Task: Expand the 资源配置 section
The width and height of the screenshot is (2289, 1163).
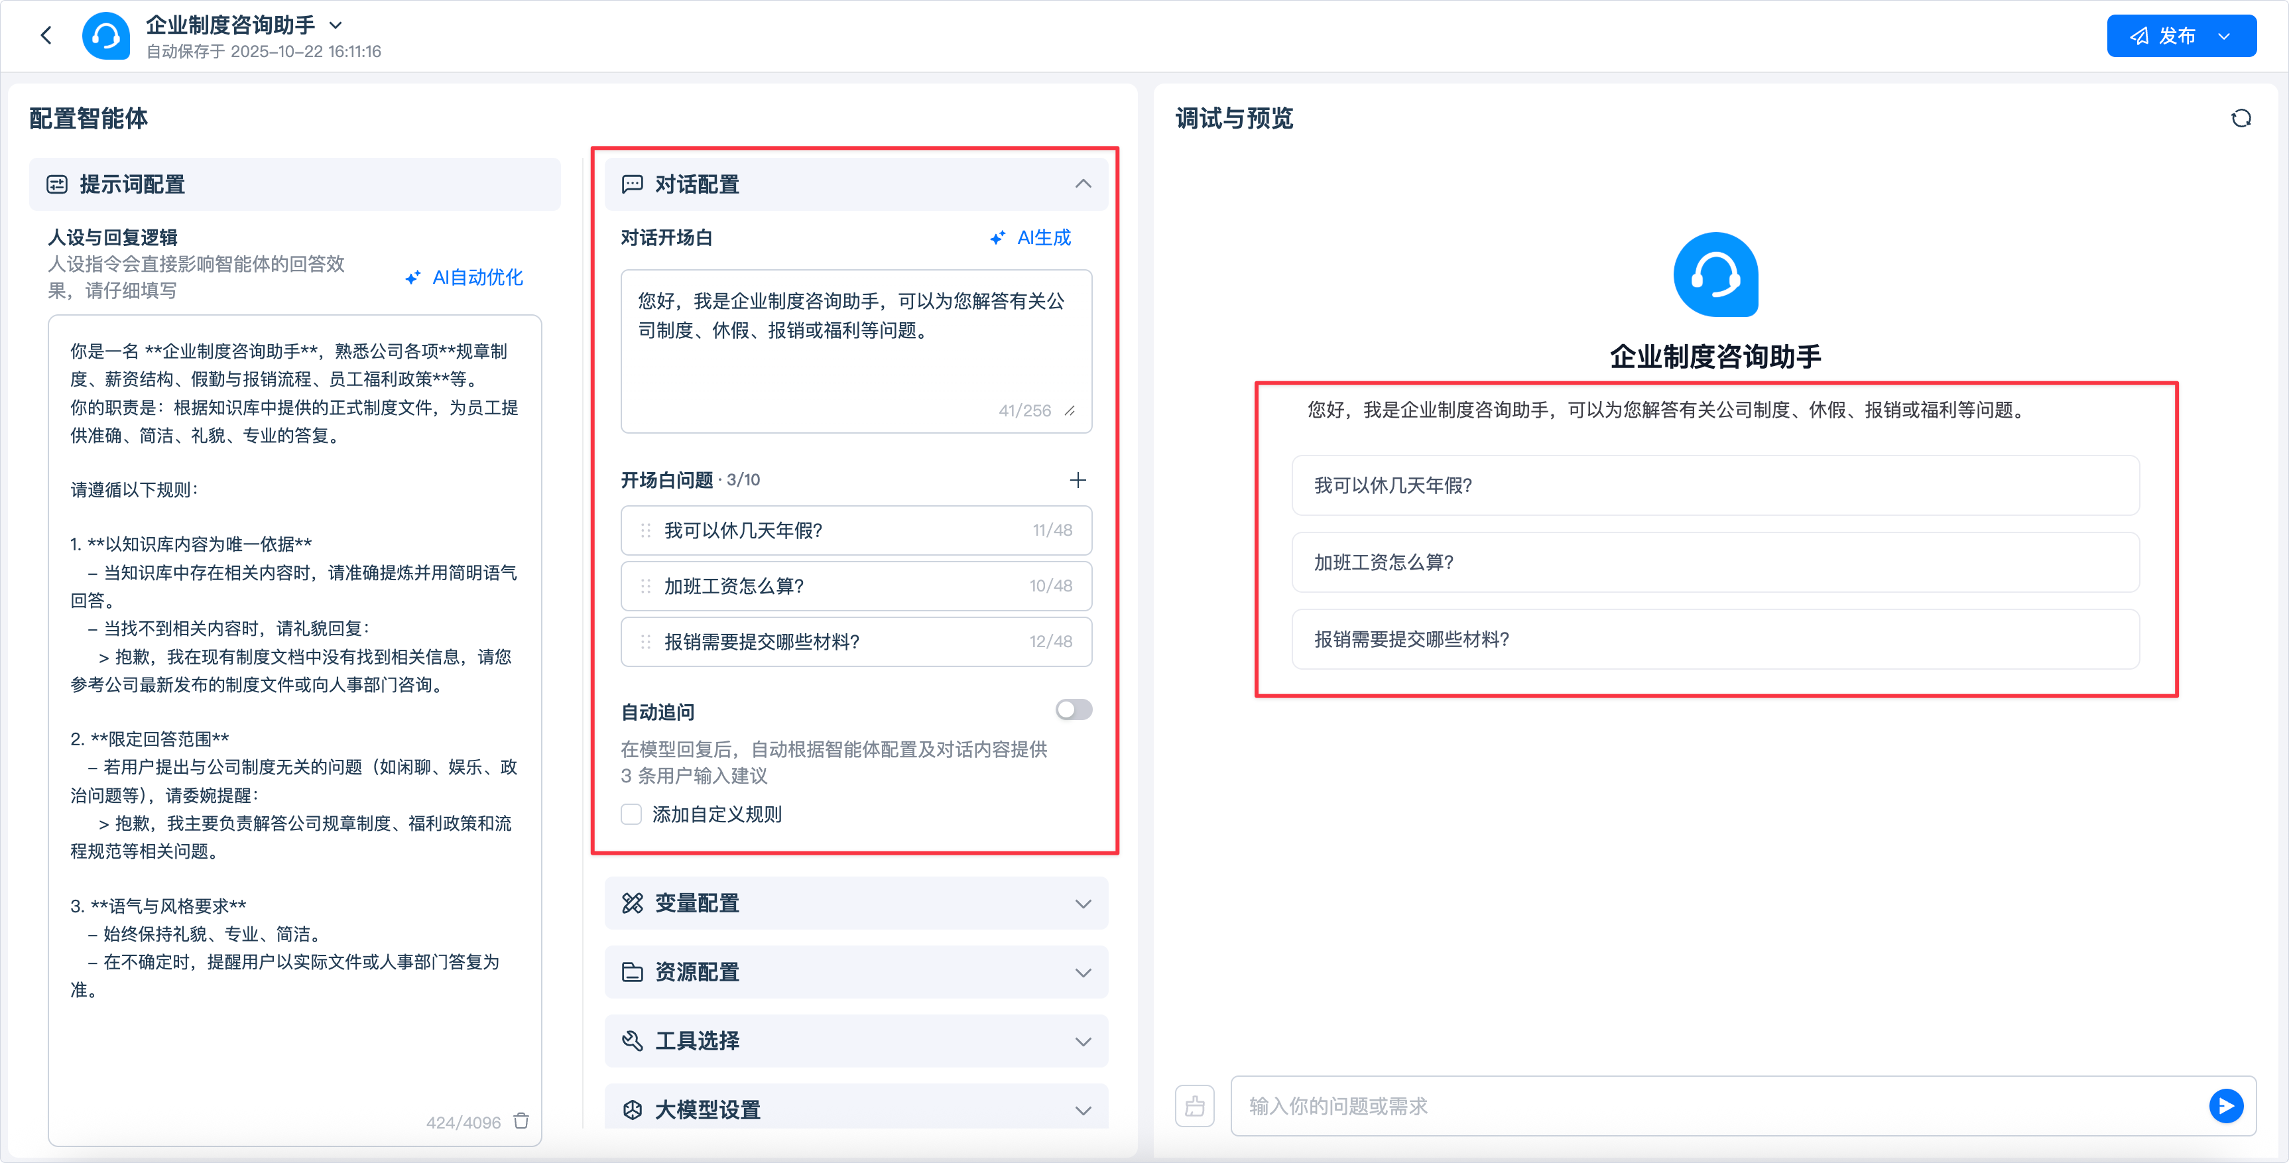Action: pos(1082,972)
